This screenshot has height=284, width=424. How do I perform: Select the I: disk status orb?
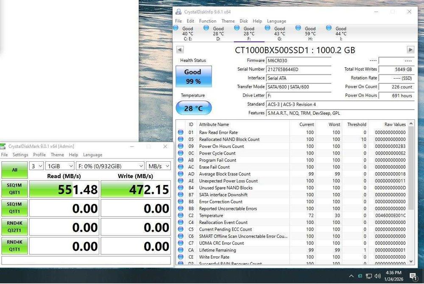(329, 28)
